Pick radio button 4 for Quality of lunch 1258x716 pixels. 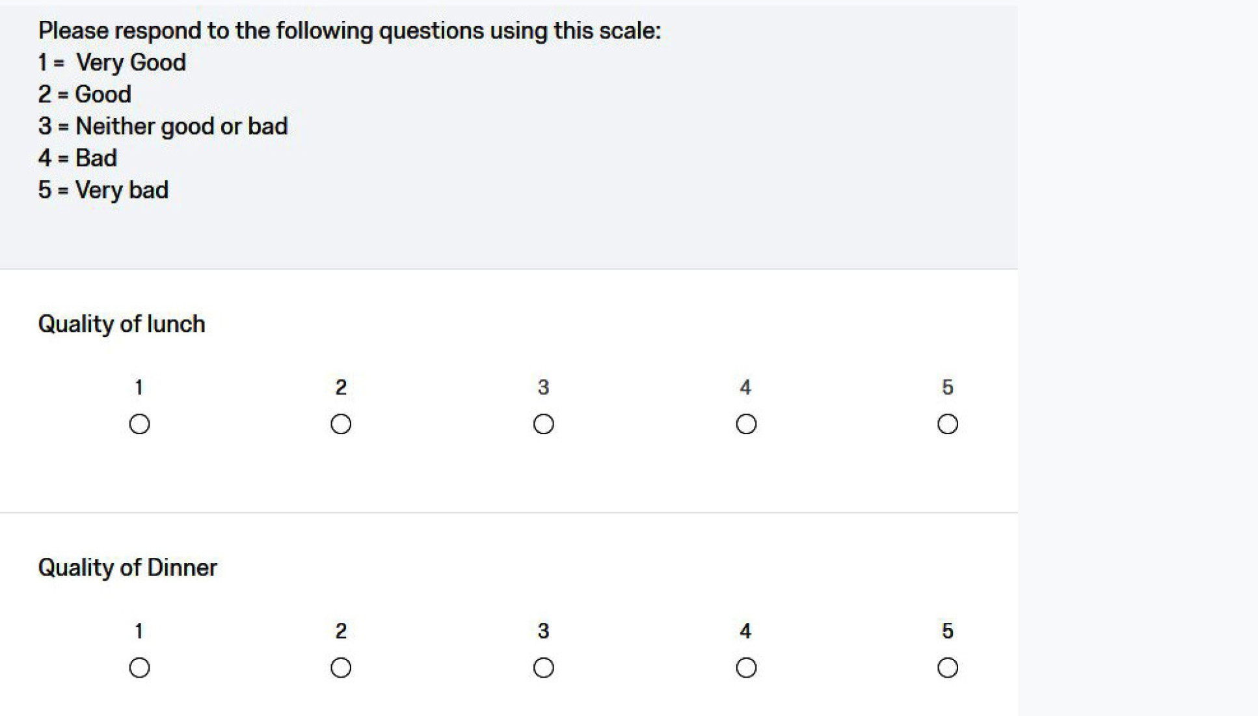pos(745,424)
